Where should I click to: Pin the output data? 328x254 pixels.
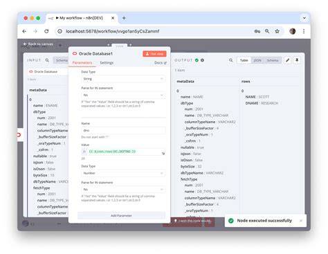click(297, 60)
